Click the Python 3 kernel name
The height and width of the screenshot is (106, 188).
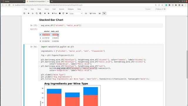pyautogui.click(x=160, y=9)
